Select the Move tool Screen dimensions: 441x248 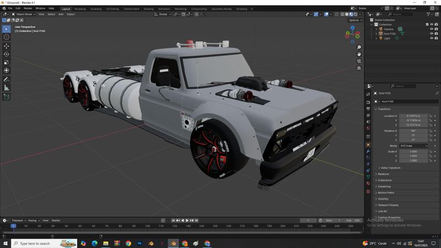[7, 46]
